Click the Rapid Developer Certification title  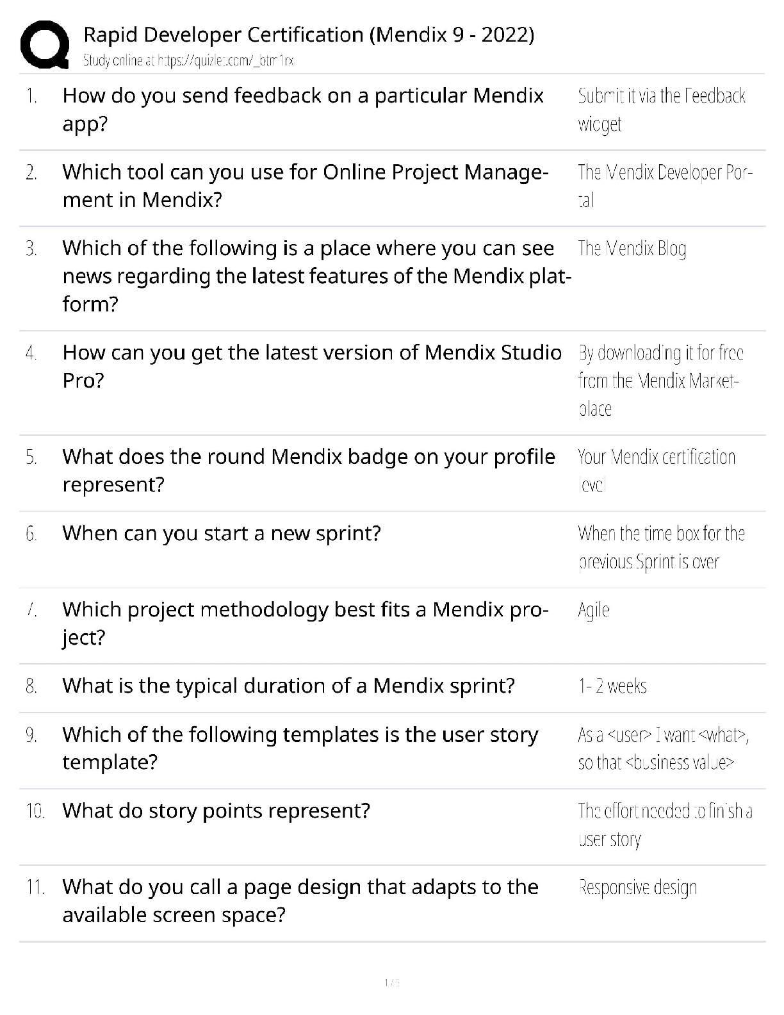309,34
